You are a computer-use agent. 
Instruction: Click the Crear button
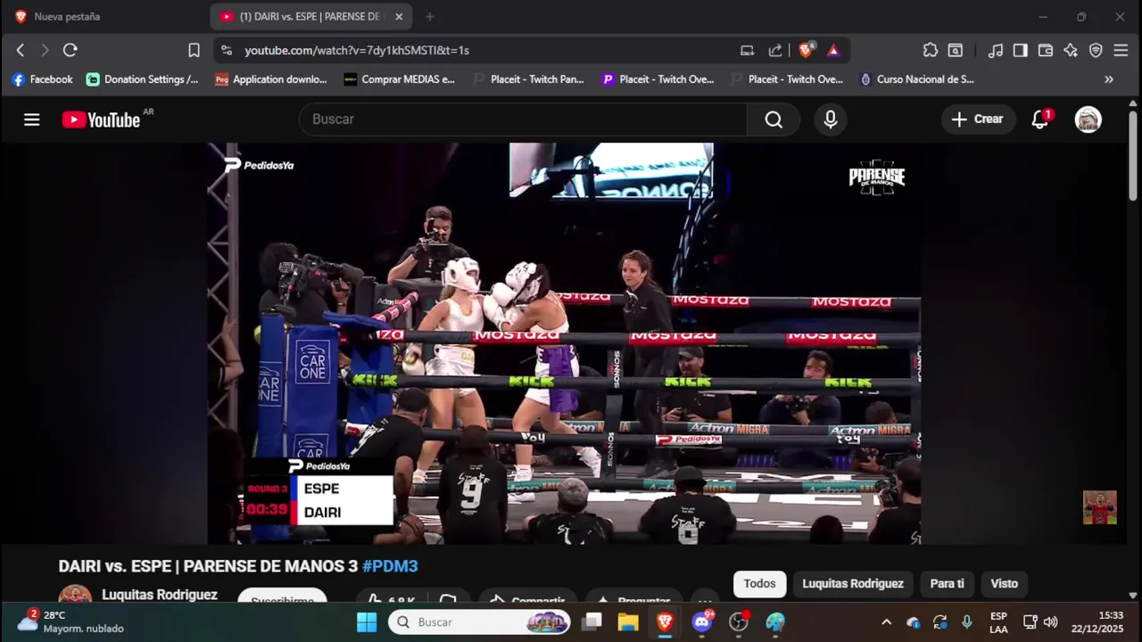[978, 119]
